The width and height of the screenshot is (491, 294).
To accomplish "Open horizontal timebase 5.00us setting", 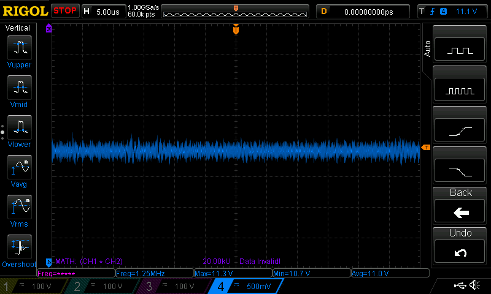I will (x=104, y=12).
